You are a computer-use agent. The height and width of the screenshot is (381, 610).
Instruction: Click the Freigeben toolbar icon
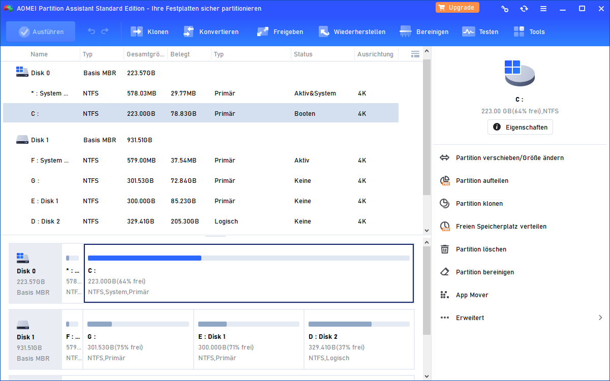pyautogui.click(x=263, y=31)
